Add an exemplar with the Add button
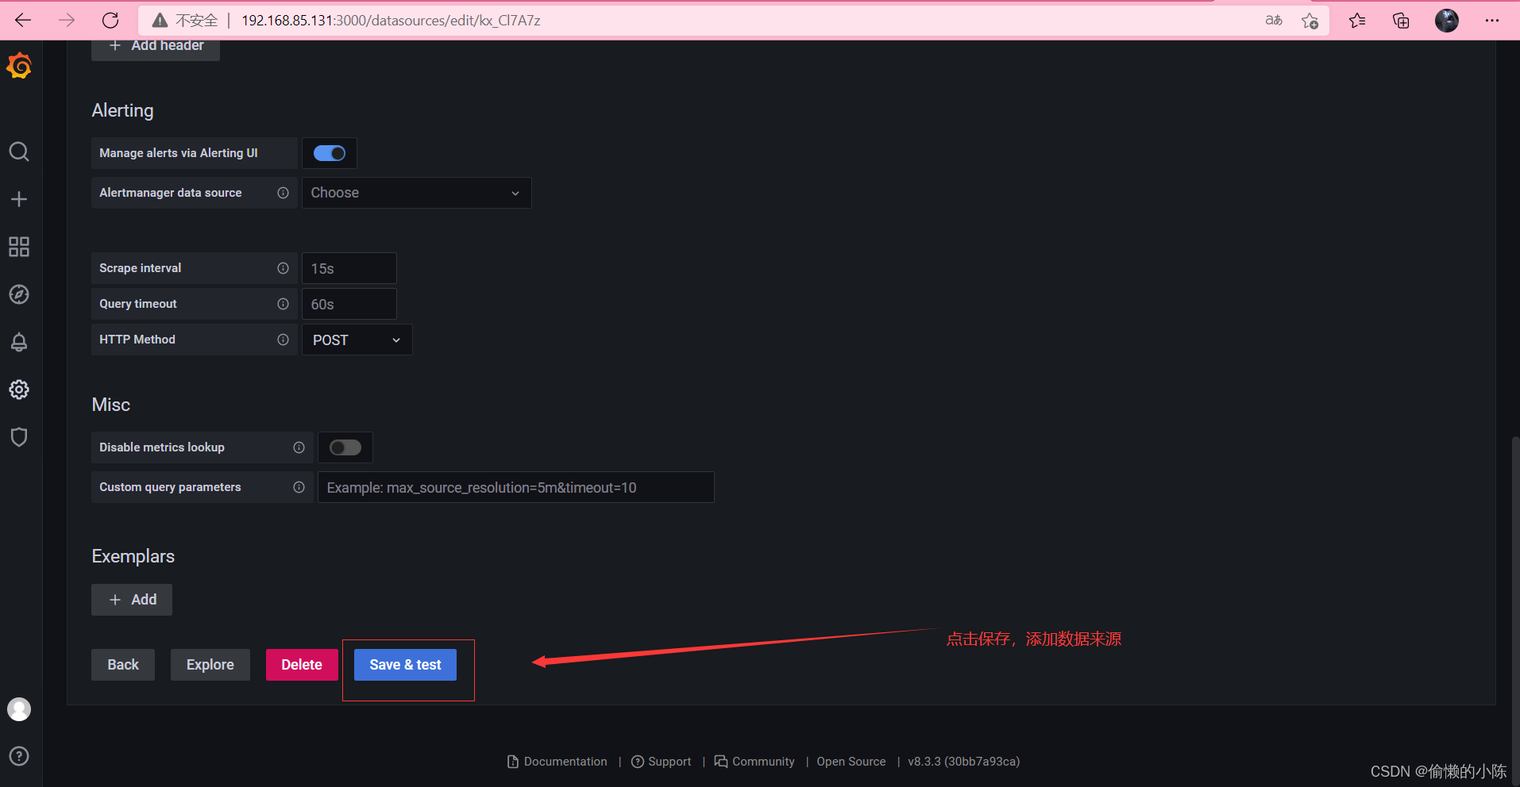 pos(132,600)
